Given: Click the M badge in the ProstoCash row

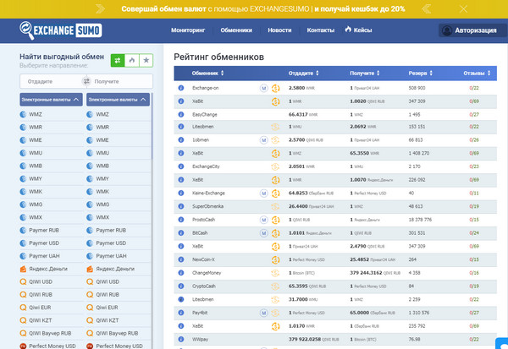Looking at the screenshot, I should pyautogui.click(x=263, y=220).
